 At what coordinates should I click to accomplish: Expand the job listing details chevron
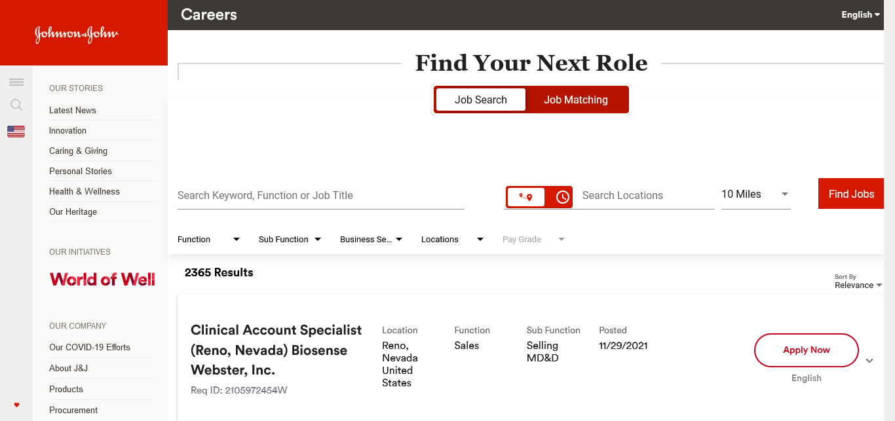pyautogui.click(x=869, y=361)
